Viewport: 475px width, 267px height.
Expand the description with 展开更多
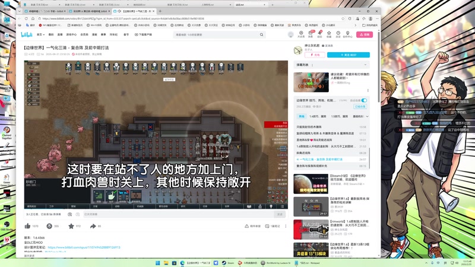[x=29, y=256]
